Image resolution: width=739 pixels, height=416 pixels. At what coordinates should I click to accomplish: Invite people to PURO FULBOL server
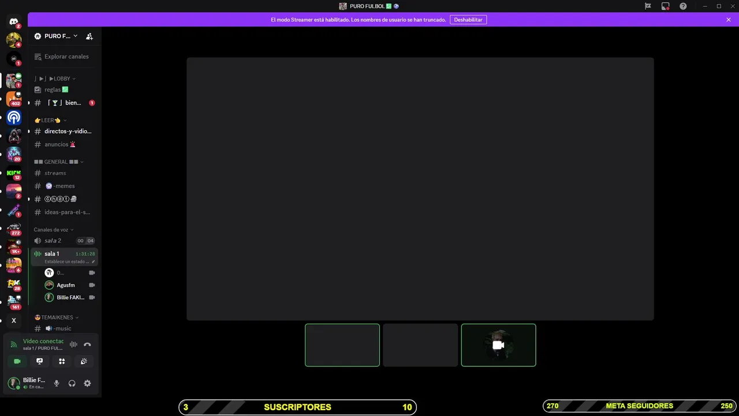click(x=89, y=36)
